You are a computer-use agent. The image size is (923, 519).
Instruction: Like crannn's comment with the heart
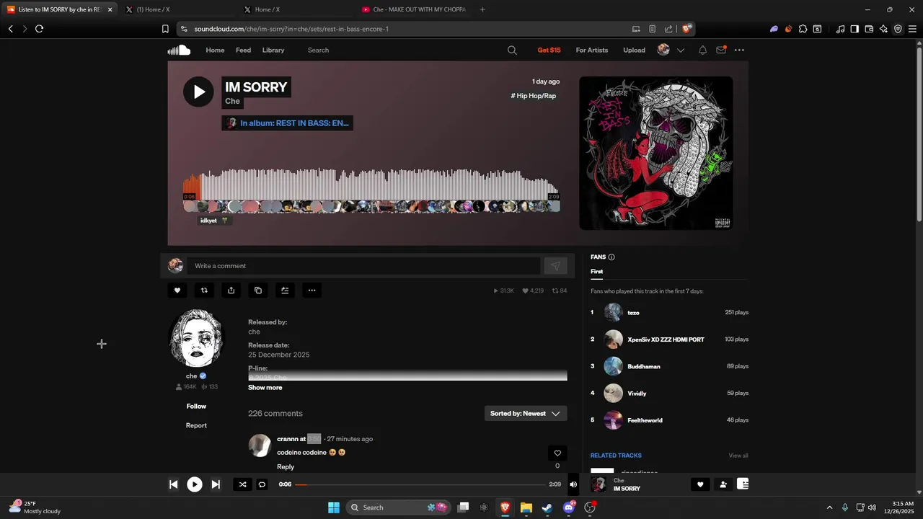pos(557,453)
